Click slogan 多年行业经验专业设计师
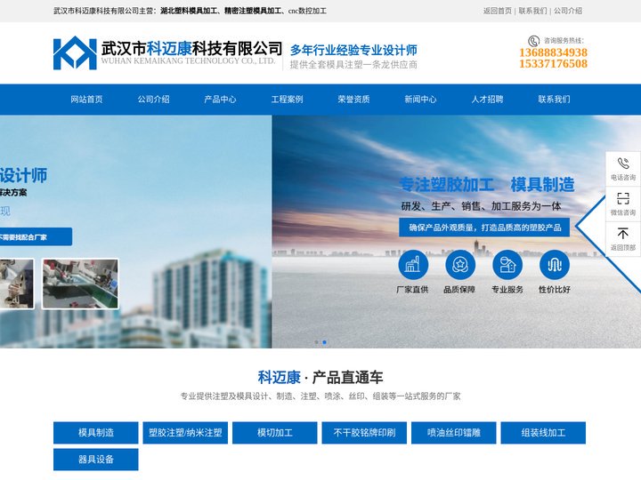 click(x=353, y=50)
